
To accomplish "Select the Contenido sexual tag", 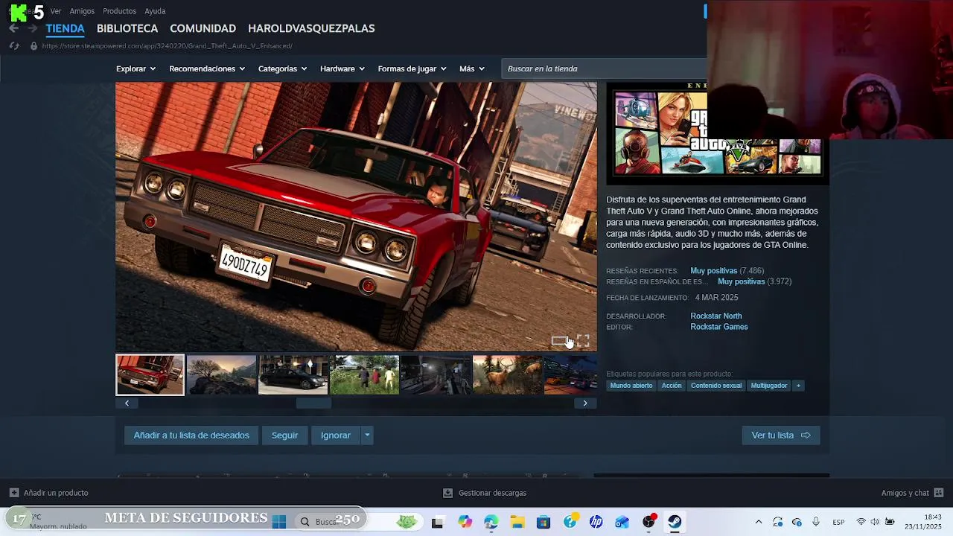I will point(716,386).
